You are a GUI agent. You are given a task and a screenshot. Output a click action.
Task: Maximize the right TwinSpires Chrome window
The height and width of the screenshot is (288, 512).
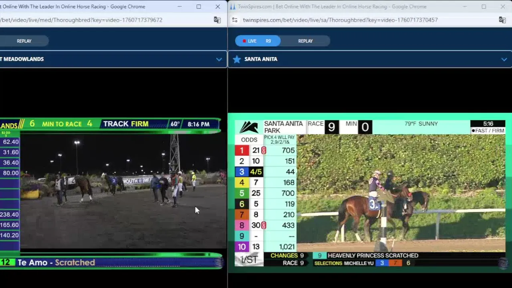coord(484,6)
